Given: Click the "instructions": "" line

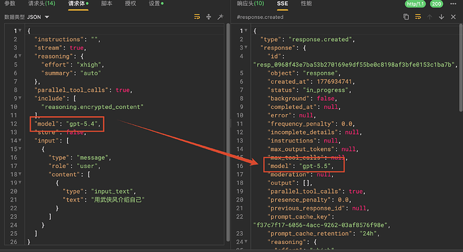Looking at the screenshot, I should (x=67, y=40).
